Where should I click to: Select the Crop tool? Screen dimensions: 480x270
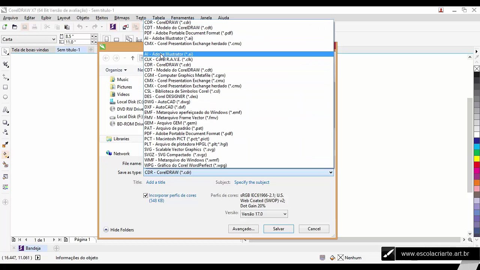point(5,64)
